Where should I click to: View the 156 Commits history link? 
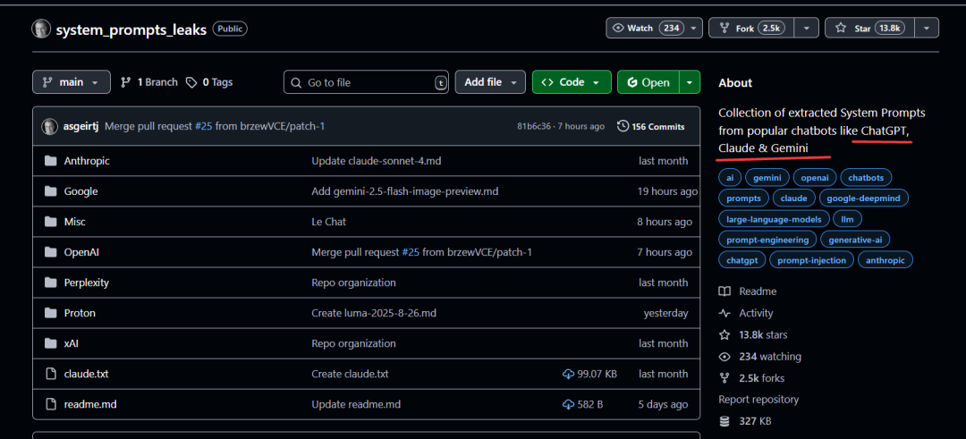[650, 126]
